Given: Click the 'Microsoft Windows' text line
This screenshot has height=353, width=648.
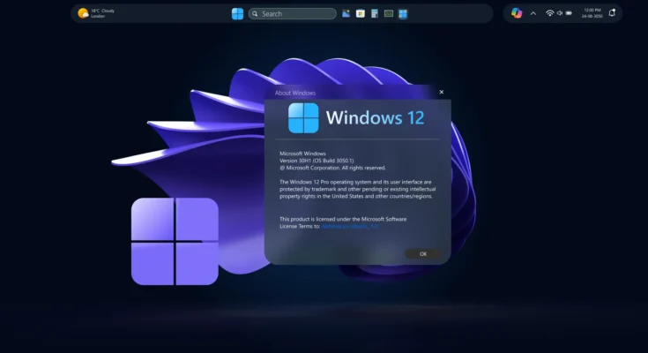Looking at the screenshot, I should click(302, 154).
